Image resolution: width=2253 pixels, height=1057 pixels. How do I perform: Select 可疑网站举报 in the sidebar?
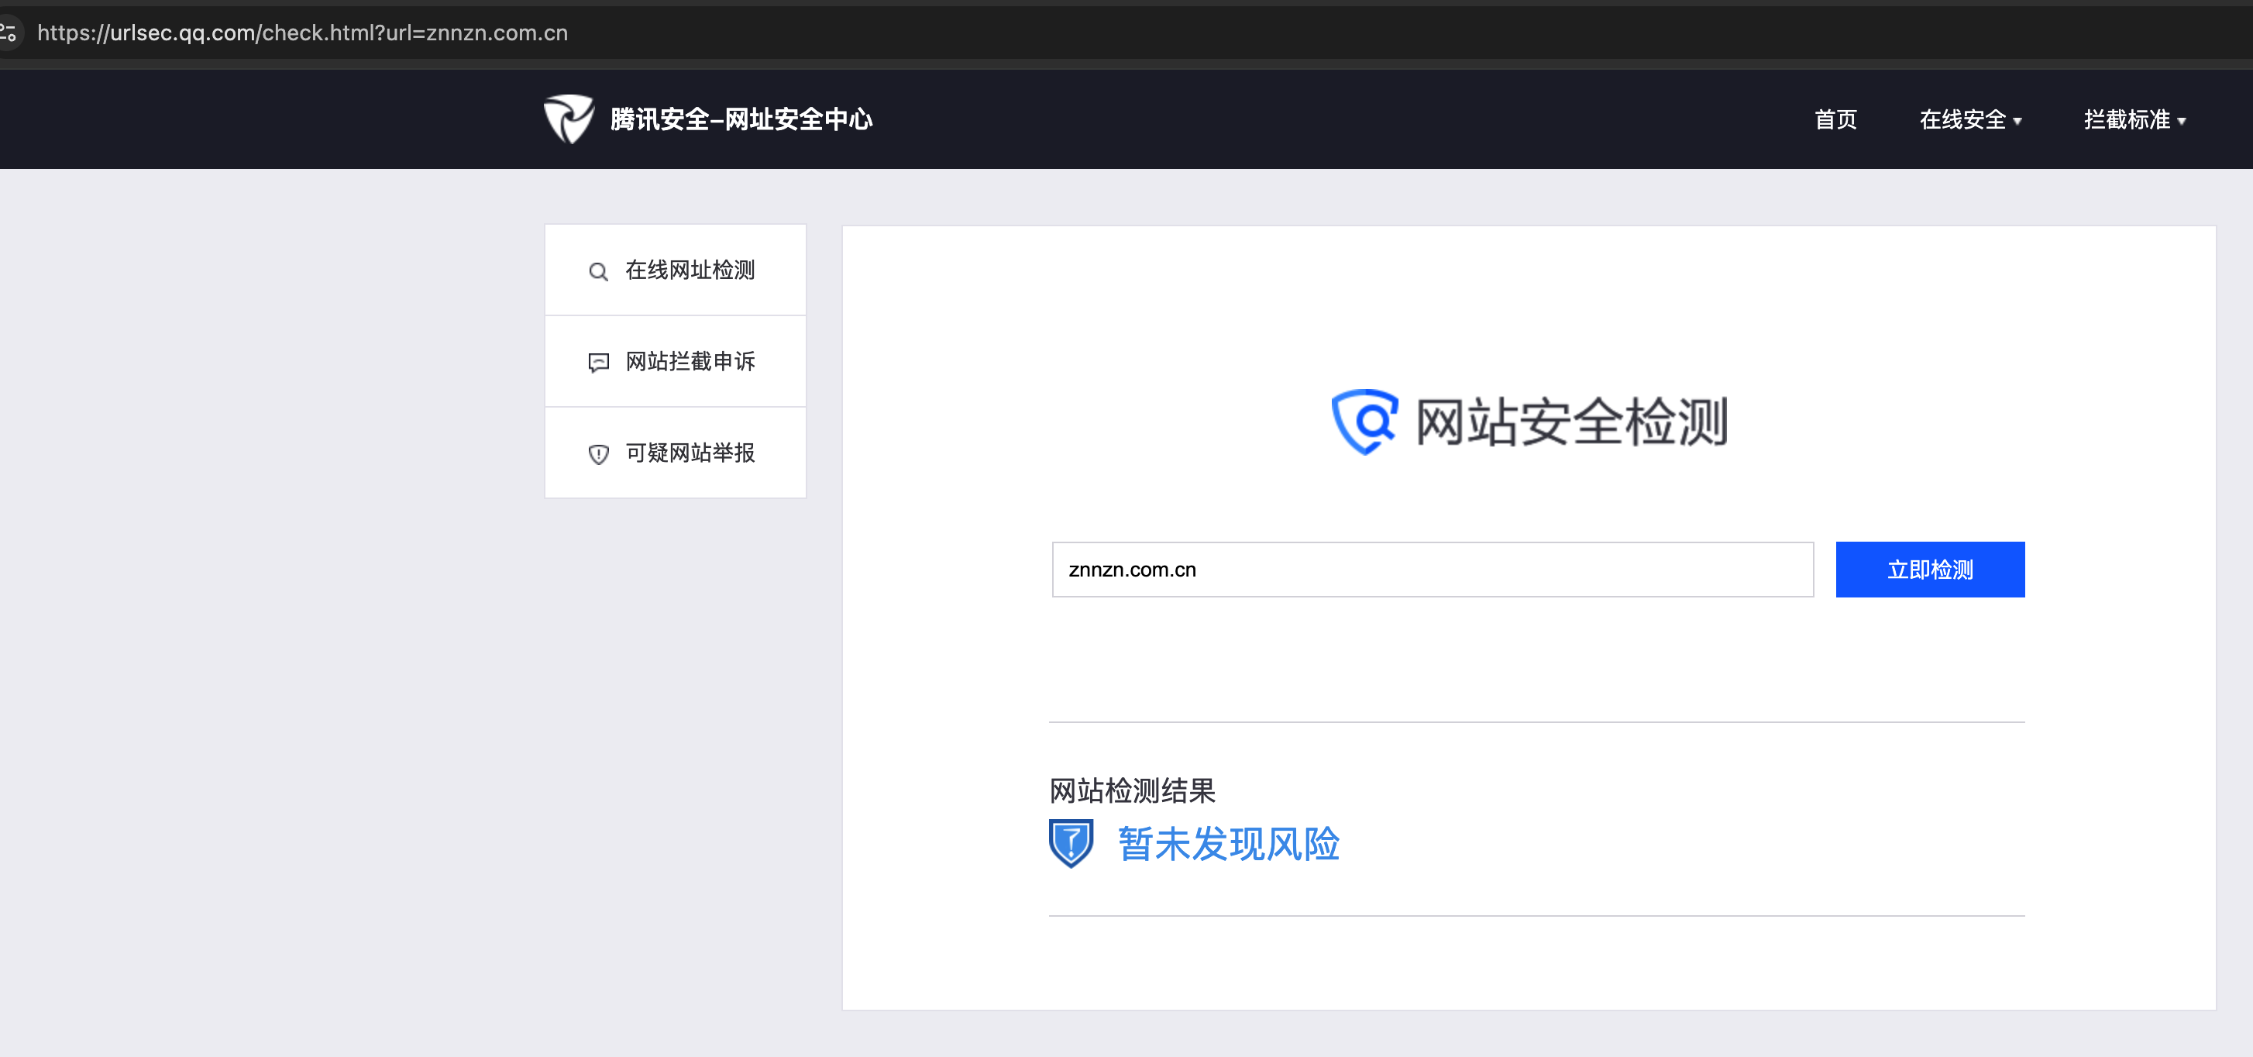point(690,453)
